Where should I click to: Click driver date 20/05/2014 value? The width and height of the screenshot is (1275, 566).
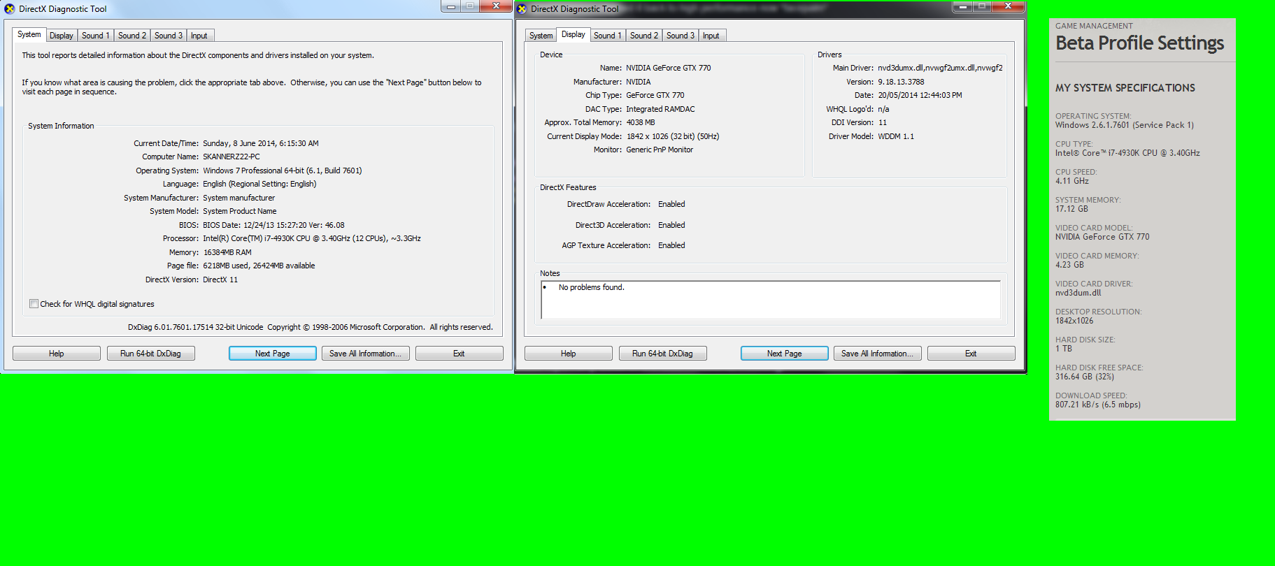(x=920, y=96)
